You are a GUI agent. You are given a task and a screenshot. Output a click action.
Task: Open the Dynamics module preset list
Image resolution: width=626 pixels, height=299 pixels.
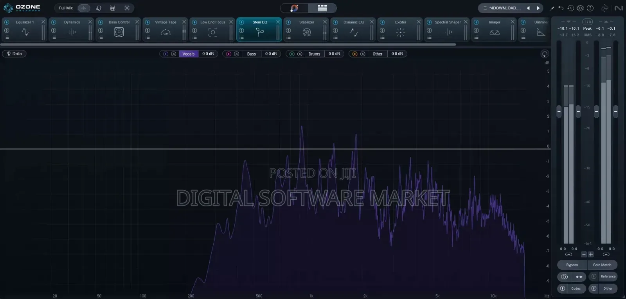(54, 38)
